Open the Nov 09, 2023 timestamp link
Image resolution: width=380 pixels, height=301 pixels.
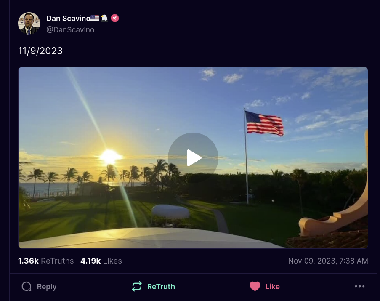328,261
